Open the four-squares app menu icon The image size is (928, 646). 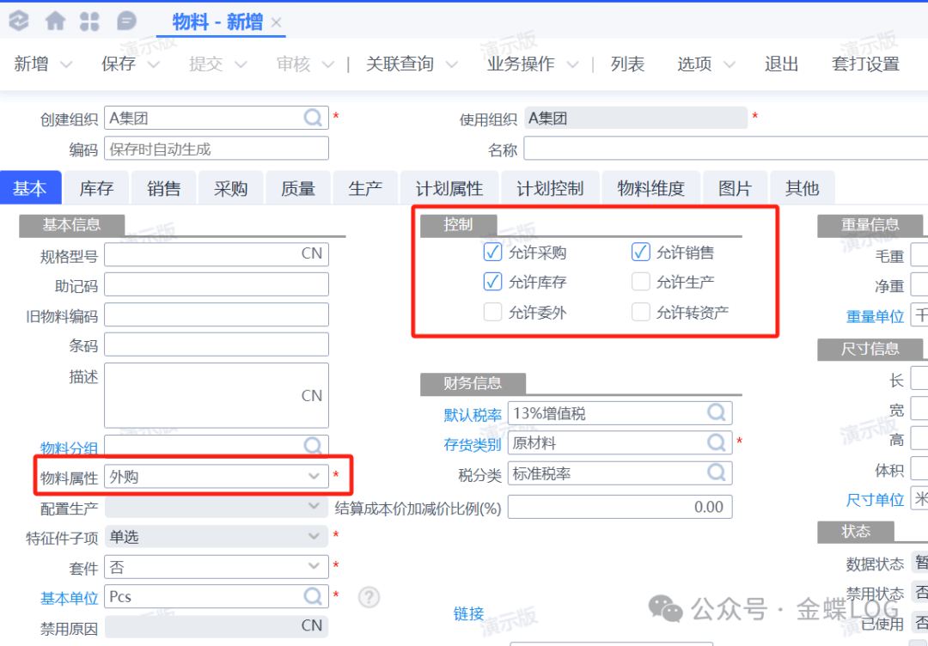point(89,21)
